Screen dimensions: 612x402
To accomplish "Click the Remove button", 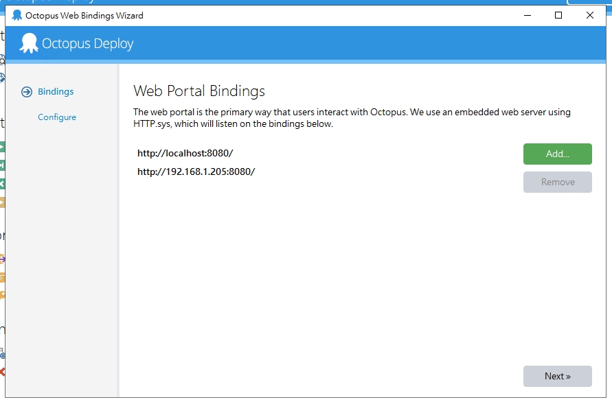I will pyautogui.click(x=557, y=182).
